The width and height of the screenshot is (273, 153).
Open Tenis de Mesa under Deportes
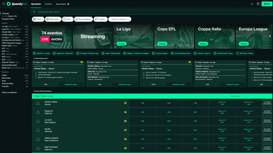coord(15,83)
